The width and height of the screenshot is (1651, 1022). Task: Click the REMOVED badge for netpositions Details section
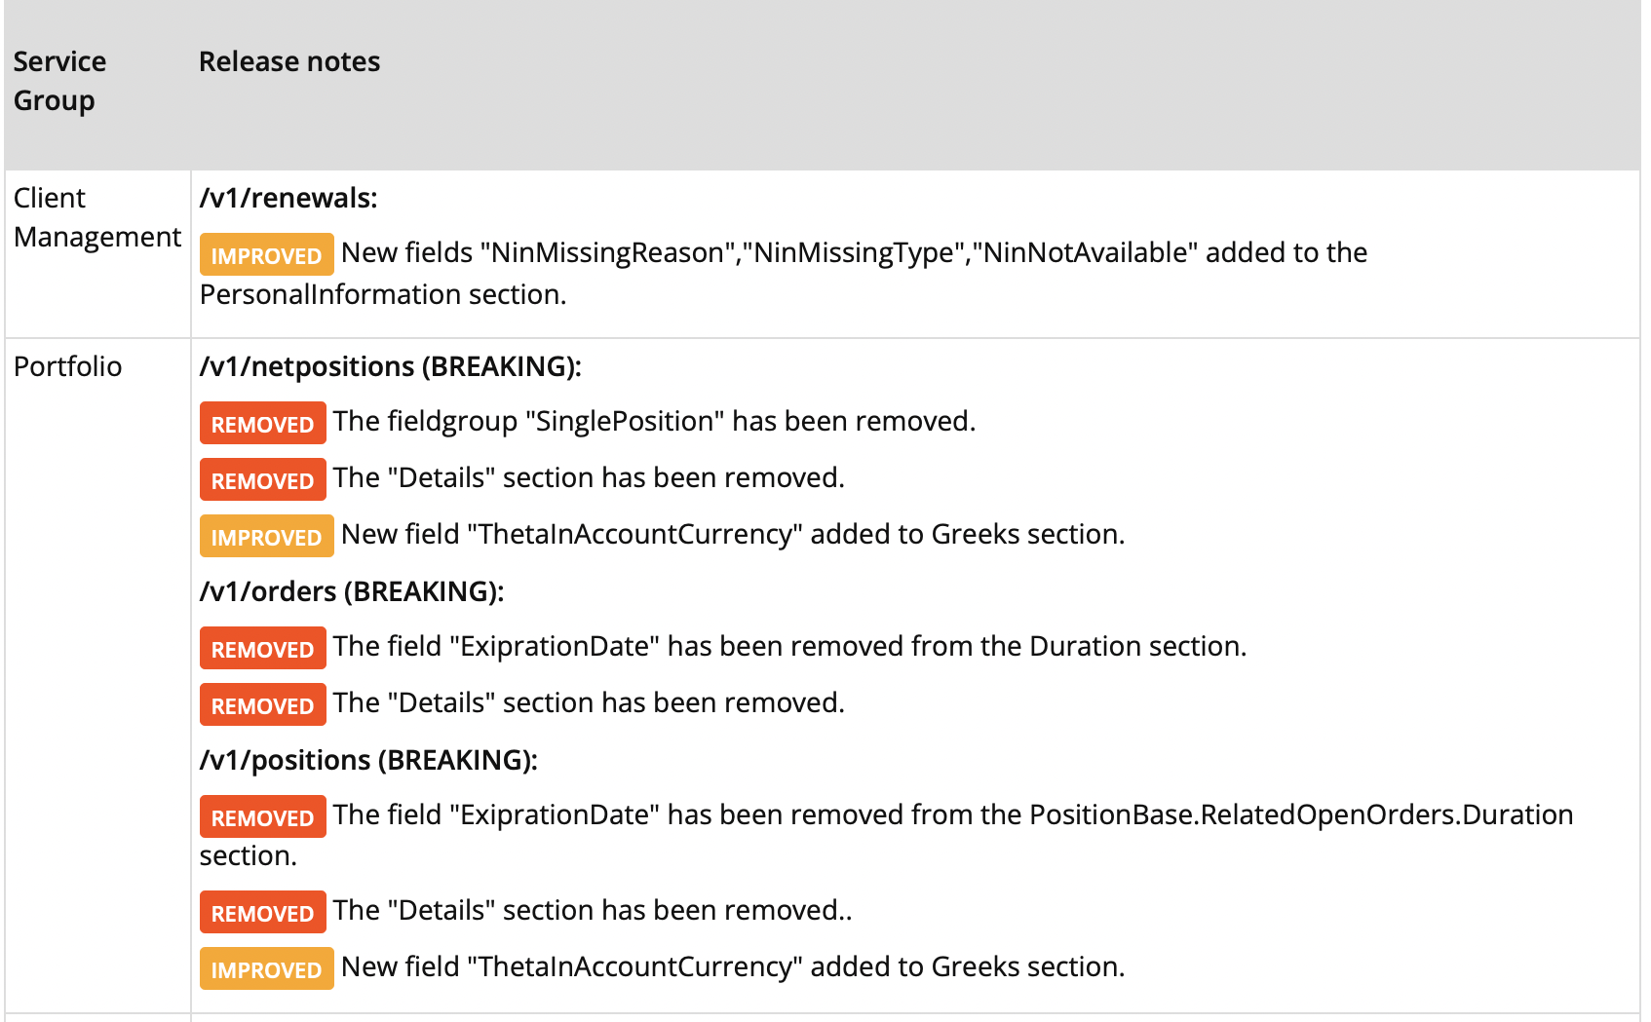tap(262, 479)
